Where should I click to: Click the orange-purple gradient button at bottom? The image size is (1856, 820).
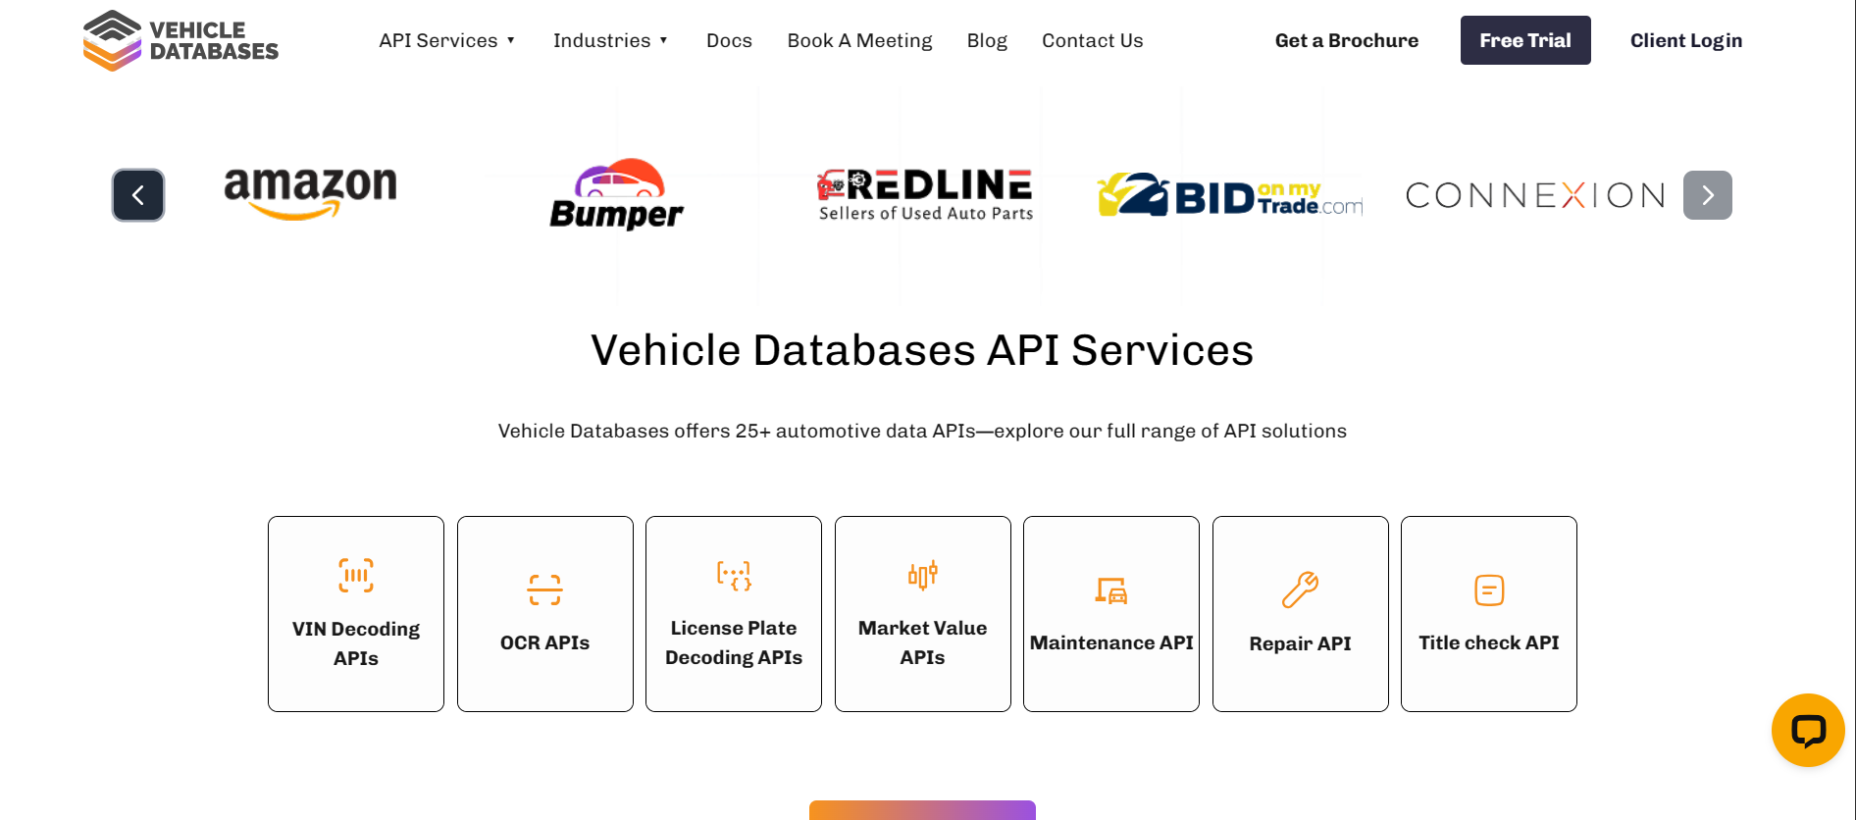click(x=922, y=810)
